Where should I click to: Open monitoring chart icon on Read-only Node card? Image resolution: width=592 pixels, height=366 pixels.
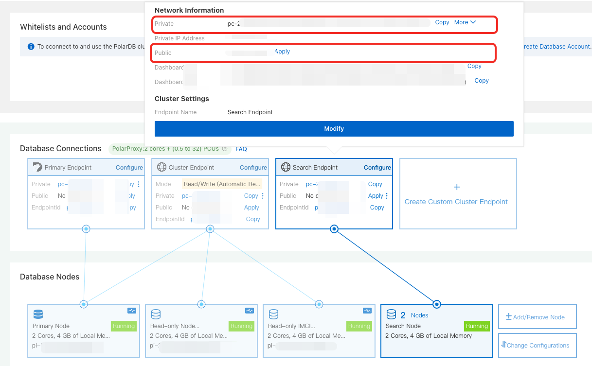249,311
